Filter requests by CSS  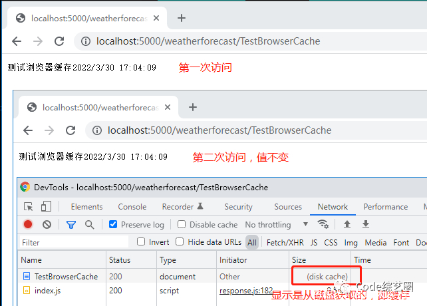coord(331,243)
